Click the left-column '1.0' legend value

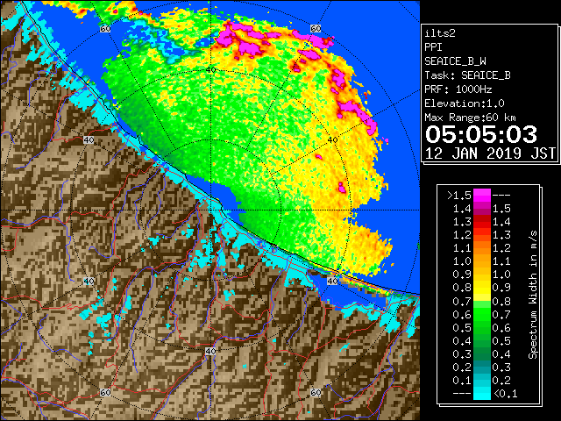tap(462, 261)
